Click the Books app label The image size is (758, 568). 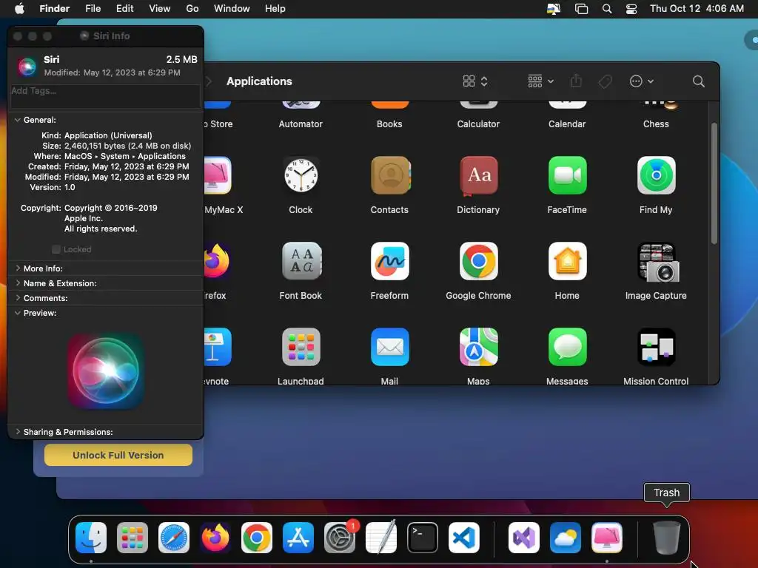click(389, 124)
